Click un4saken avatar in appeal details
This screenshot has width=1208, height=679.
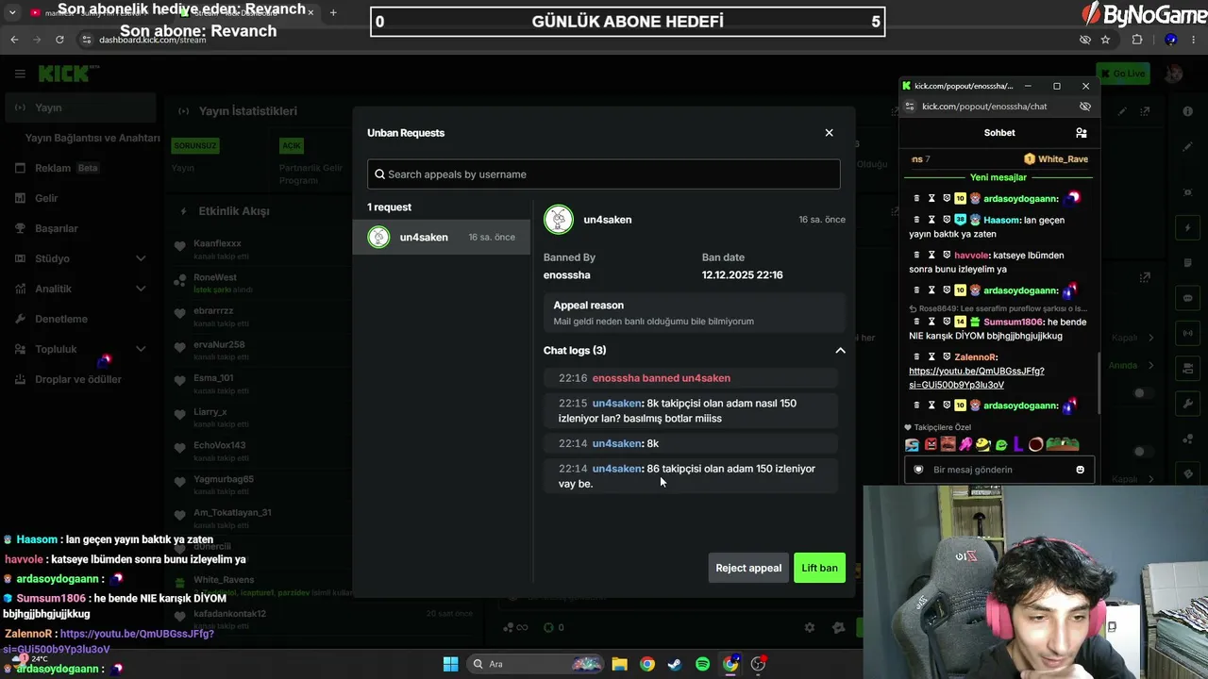[559, 220]
